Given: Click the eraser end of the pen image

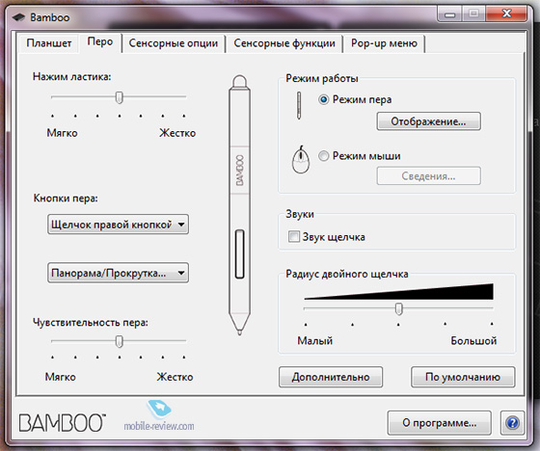Looking at the screenshot, I should click(239, 82).
